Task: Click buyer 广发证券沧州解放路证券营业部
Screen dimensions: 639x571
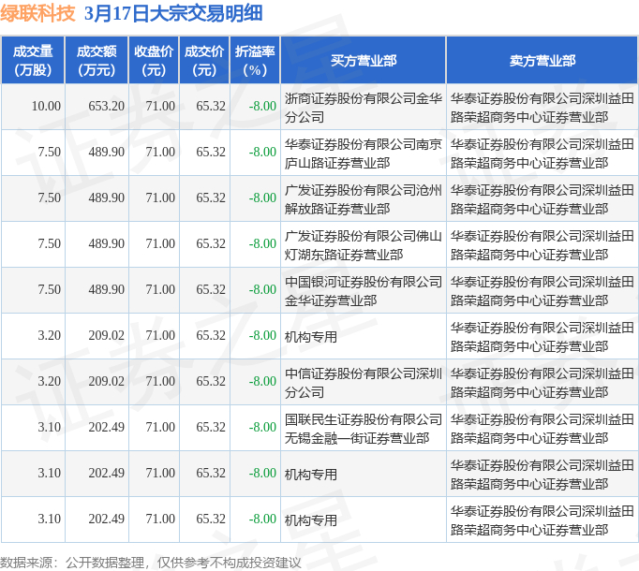Action: tap(364, 199)
